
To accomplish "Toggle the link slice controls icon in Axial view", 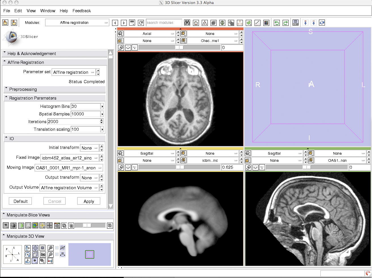I will tap(121, 48).
